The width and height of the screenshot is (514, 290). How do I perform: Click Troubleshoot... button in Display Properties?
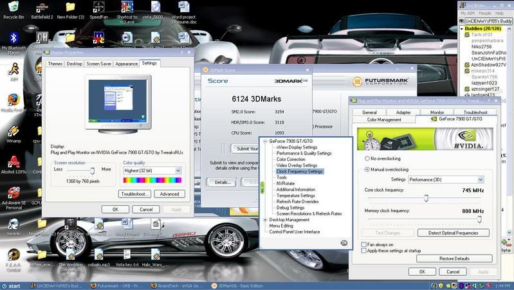pos(134,194)
